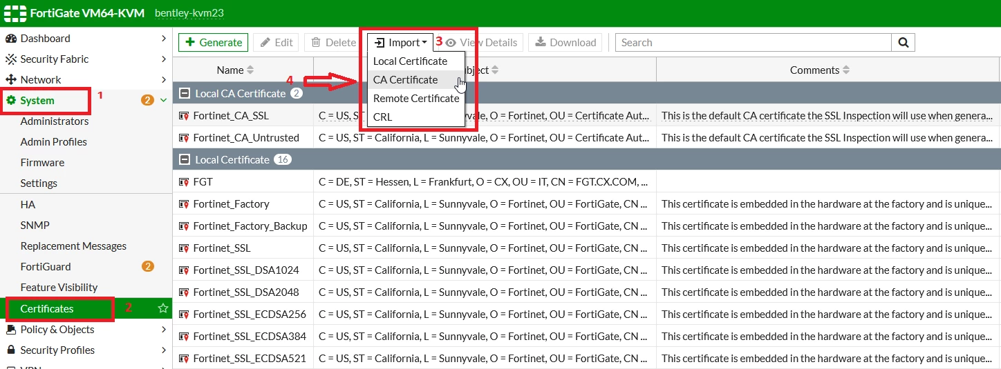Click the Fortinet_SSL_DSA2048 certificate icon

[x=184, y=292]
